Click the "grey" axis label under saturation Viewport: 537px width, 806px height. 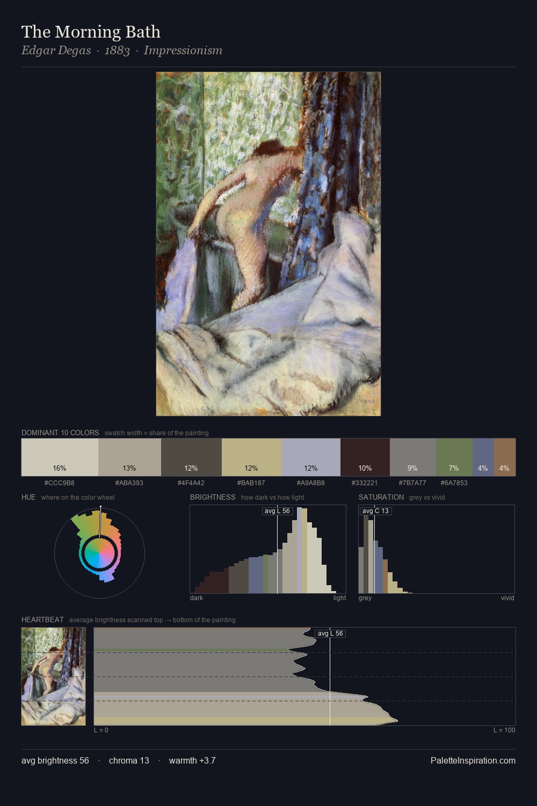365,598
